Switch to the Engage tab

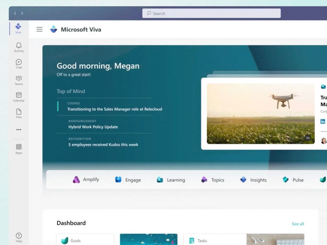[x=128, y=180]
